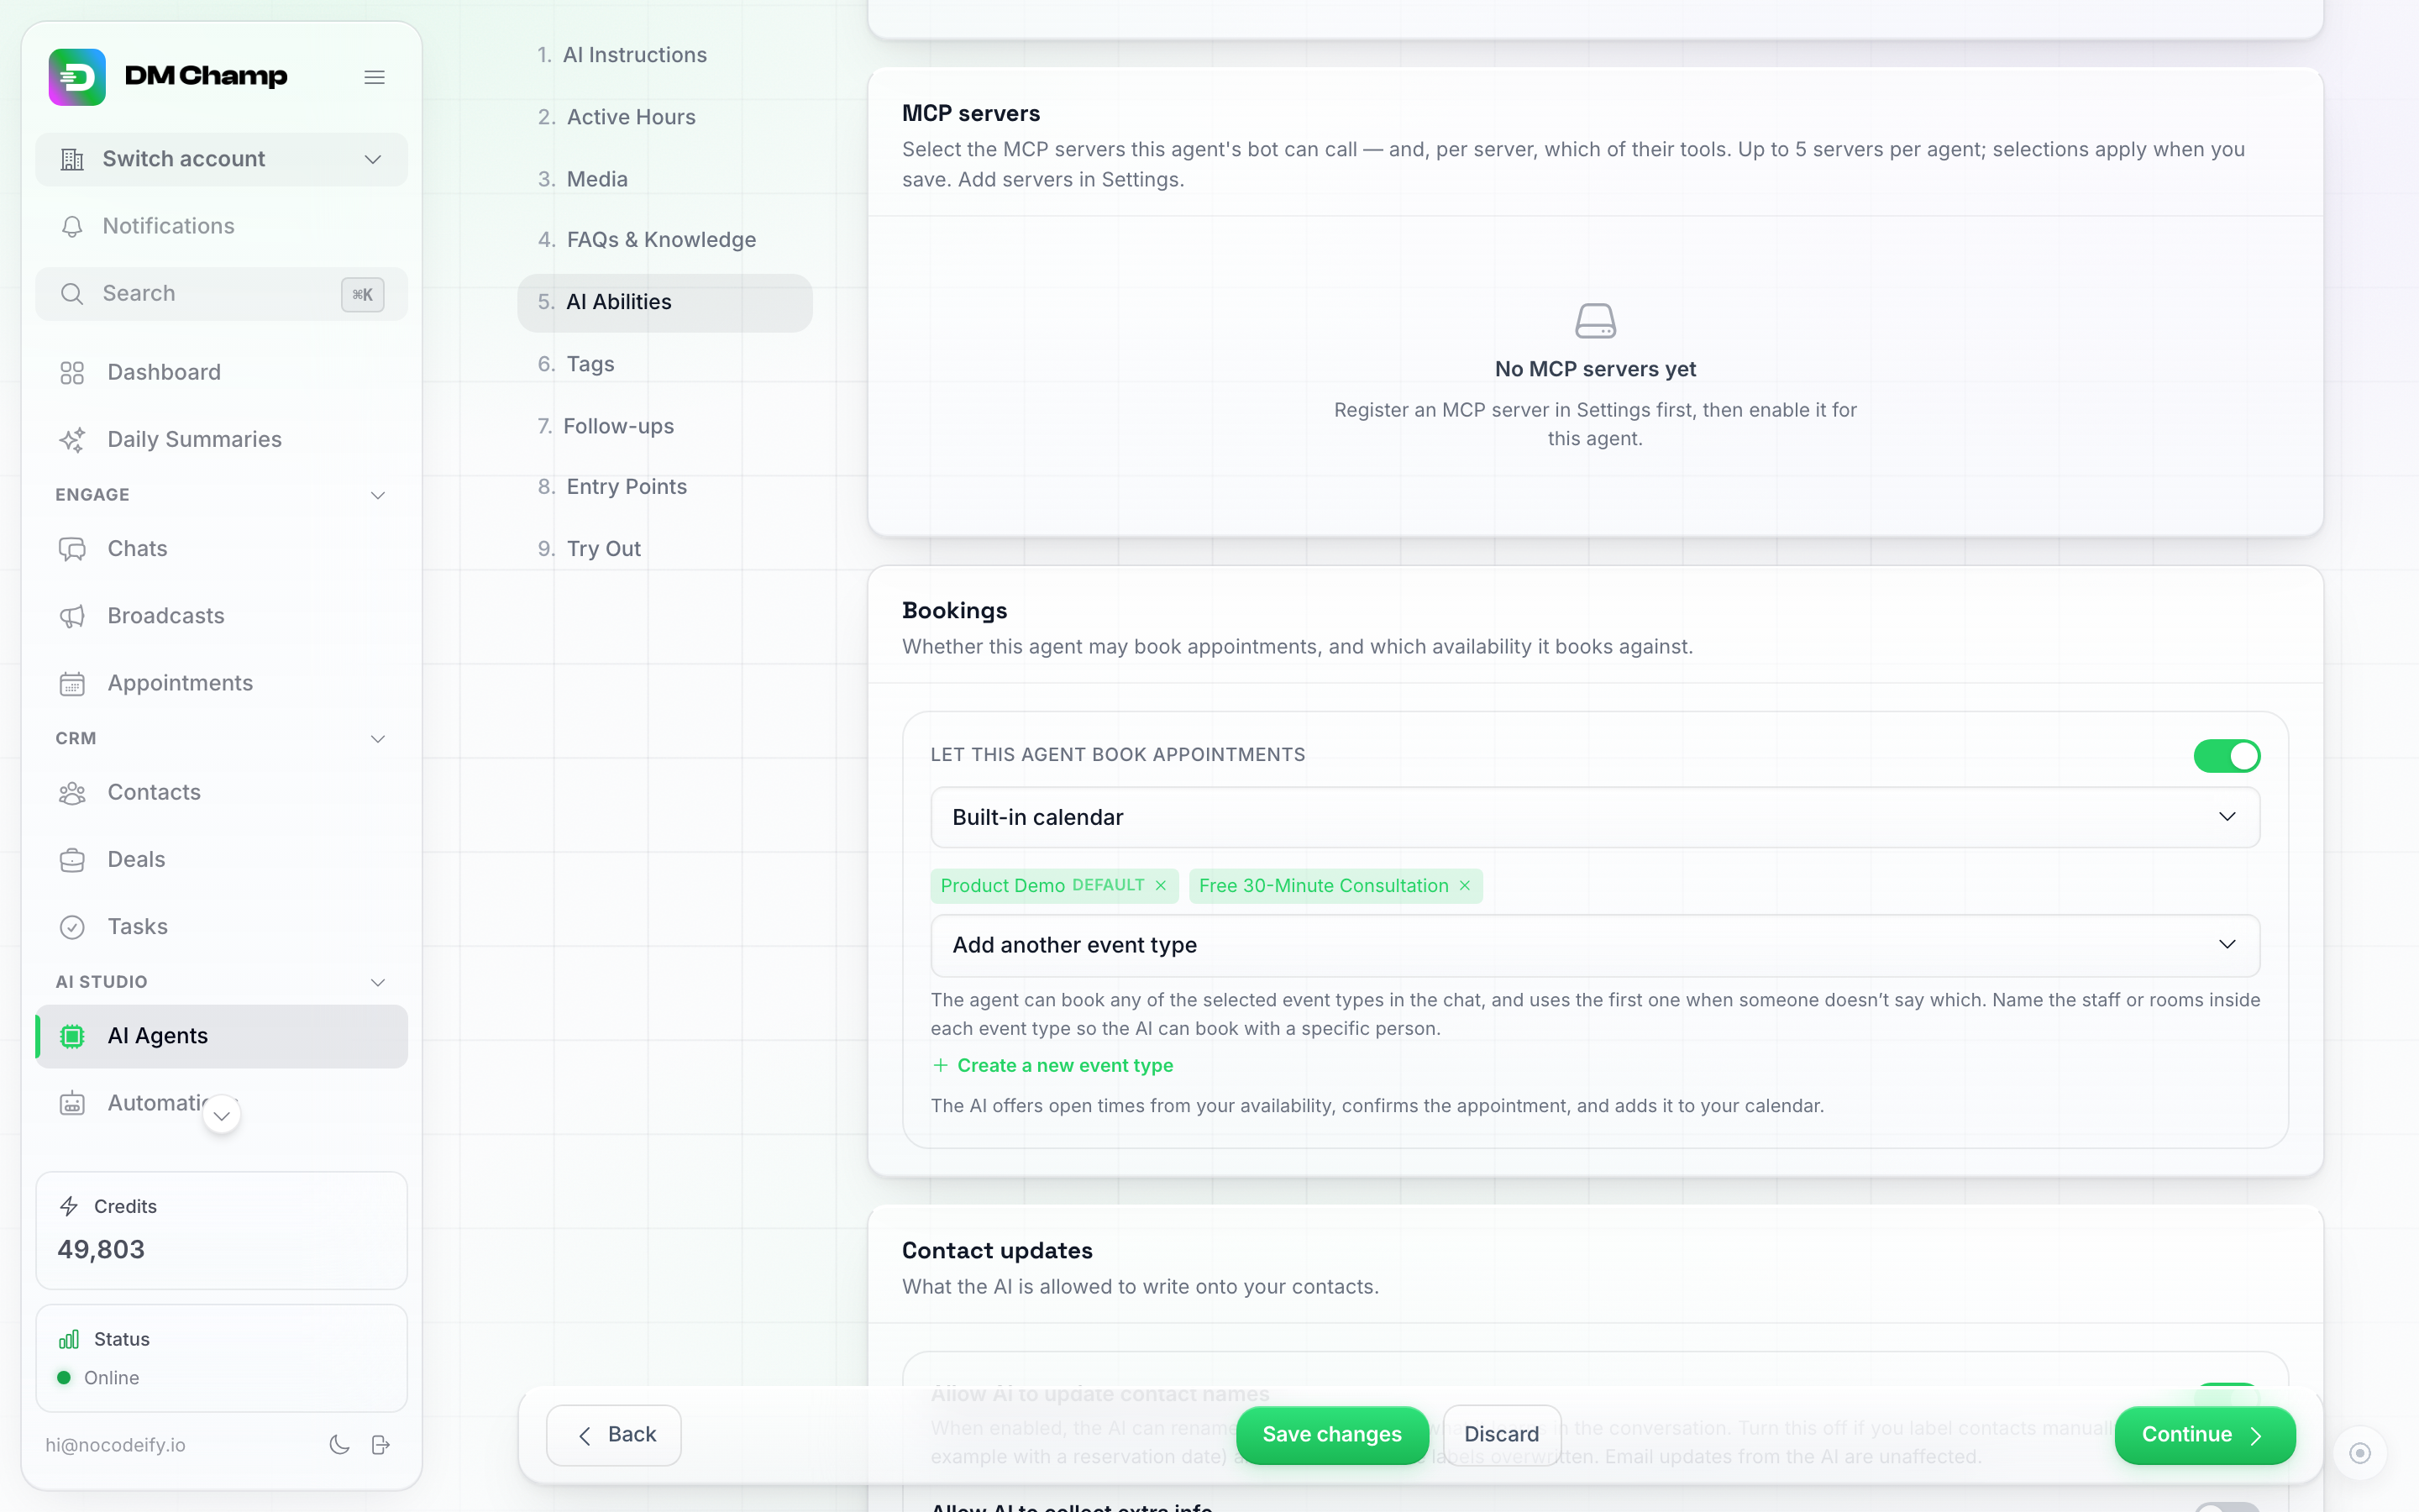This screenshot has height=1512, width=2419.
Task: Collapse sidebar with the hamburger menu icon
Action: click(x=375, y=77)
